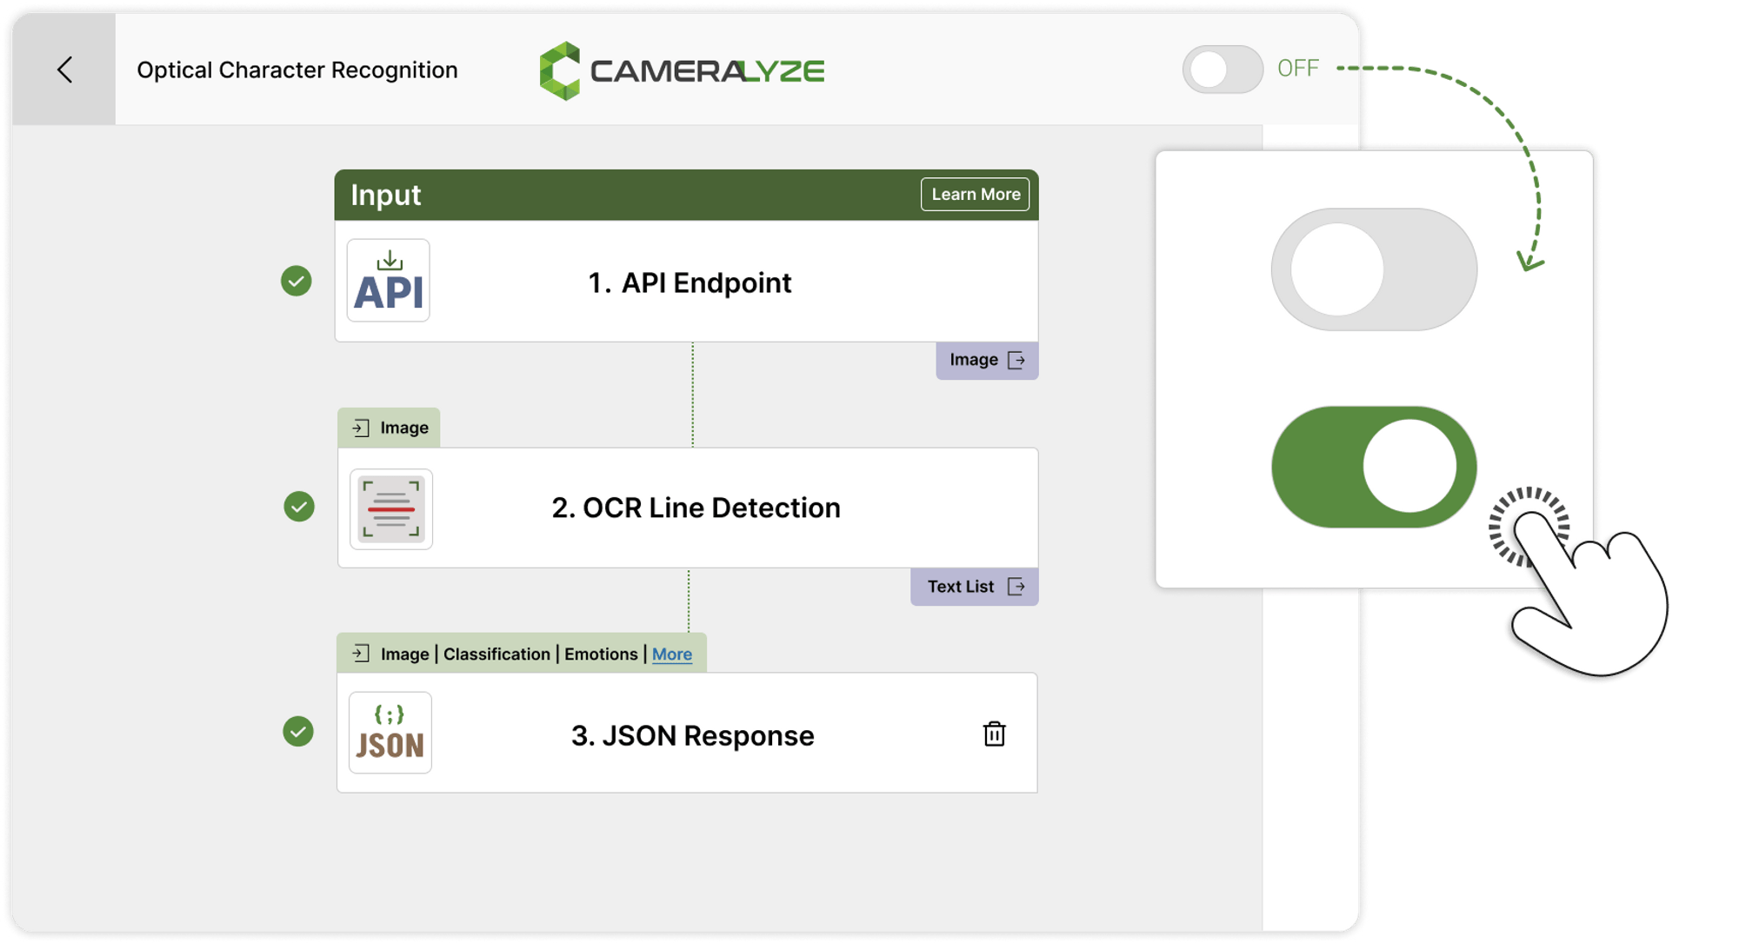Screen dimensions: 1739x943
Task: Toggle the OFF switch in the header
Action: 1222,69
